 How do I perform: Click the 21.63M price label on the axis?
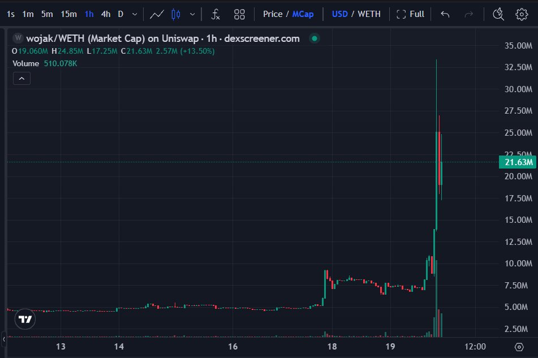[516, 162]
